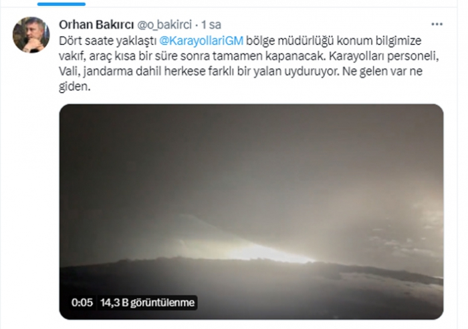Click 'bölge müdürlüğü konum bilgimize' text
Image resolution: width=468 pixels, height=329 pixels.
tap(334, 41)
